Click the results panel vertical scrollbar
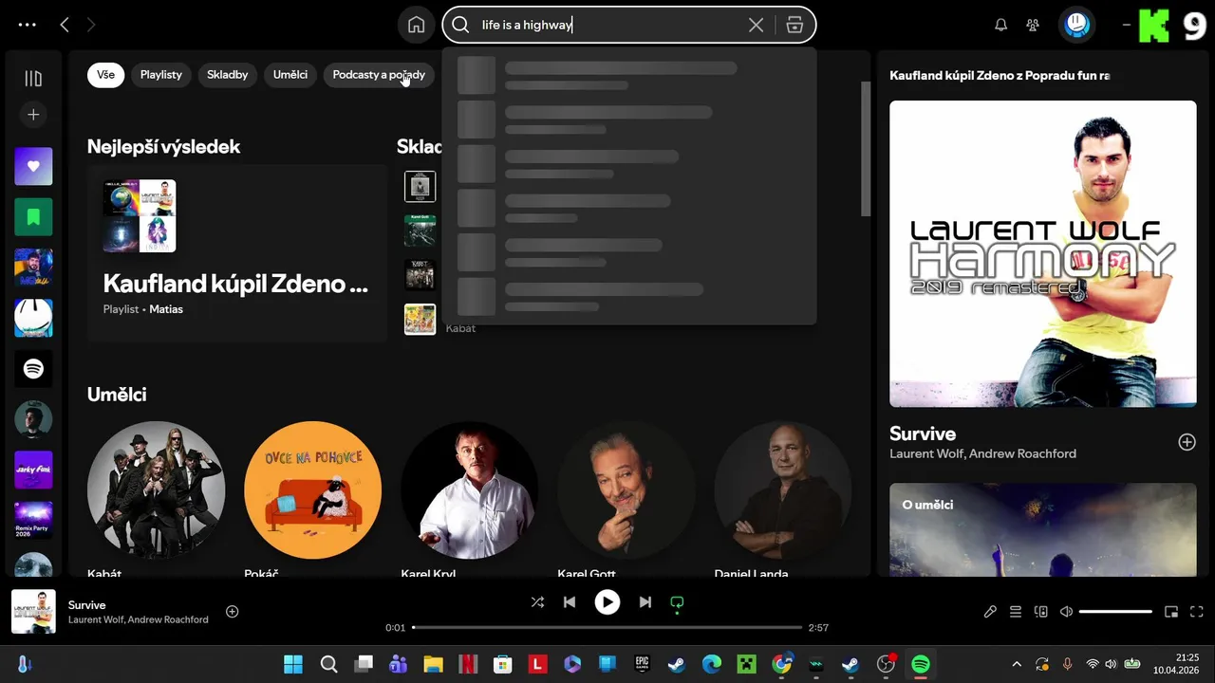The height and width of the screenshot is (683, 1215). tap(866, 149)
